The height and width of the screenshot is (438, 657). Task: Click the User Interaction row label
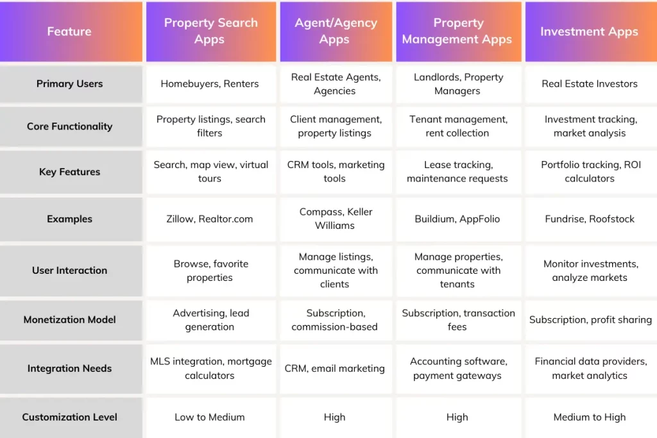click(69, 270)
